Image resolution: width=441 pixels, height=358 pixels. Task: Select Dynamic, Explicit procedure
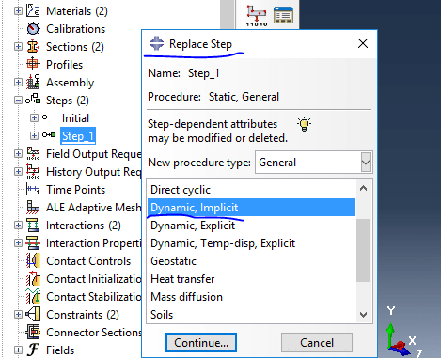[251, 226]
